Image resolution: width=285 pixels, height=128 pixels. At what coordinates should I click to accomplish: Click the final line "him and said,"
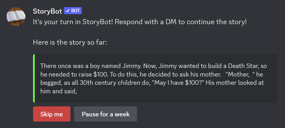(x=59, y=91)
